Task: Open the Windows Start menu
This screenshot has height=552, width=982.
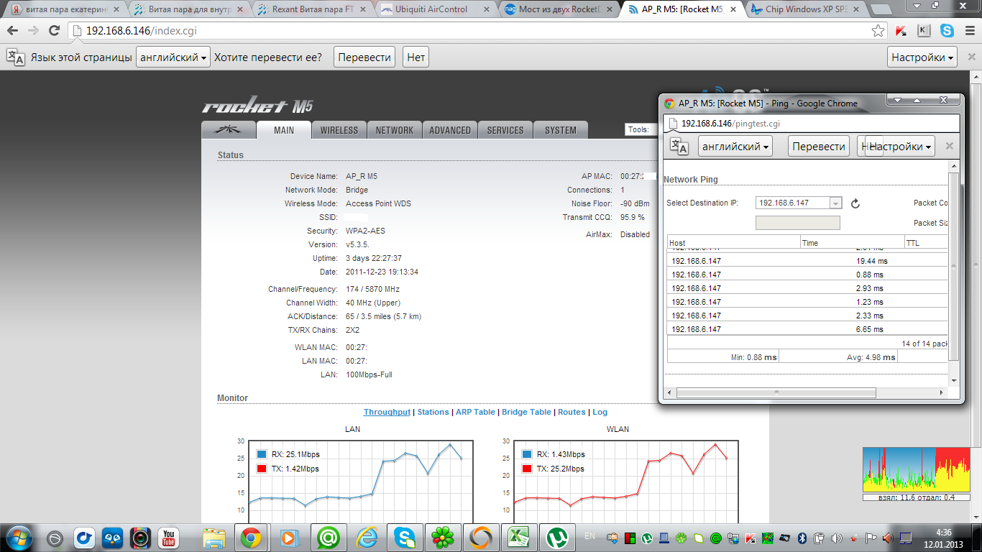Action: pos(17,537)
